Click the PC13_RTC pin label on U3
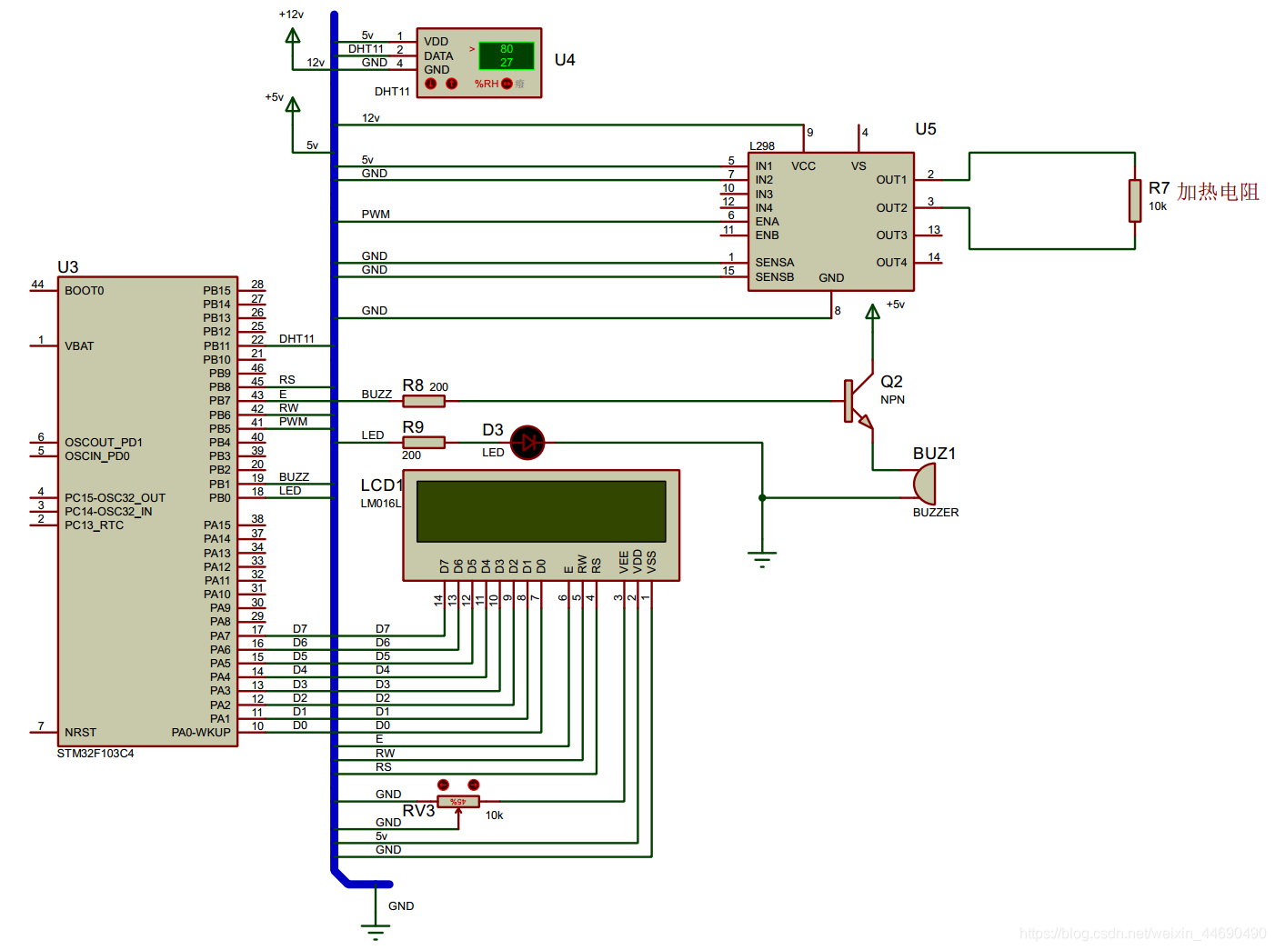 tap(94, 525)
